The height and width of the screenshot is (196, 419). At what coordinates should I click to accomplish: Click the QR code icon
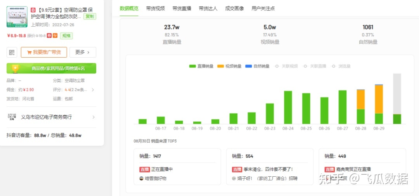click(x=12, y=52)
